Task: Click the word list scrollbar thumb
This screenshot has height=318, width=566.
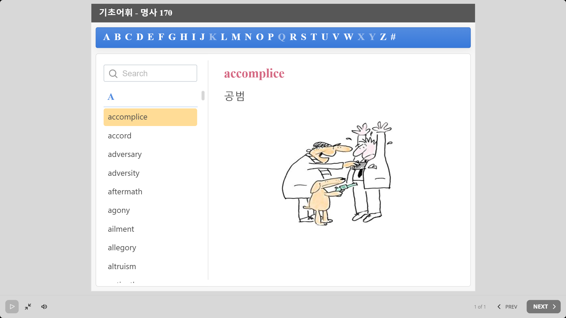Action: [x=203, y=95]
